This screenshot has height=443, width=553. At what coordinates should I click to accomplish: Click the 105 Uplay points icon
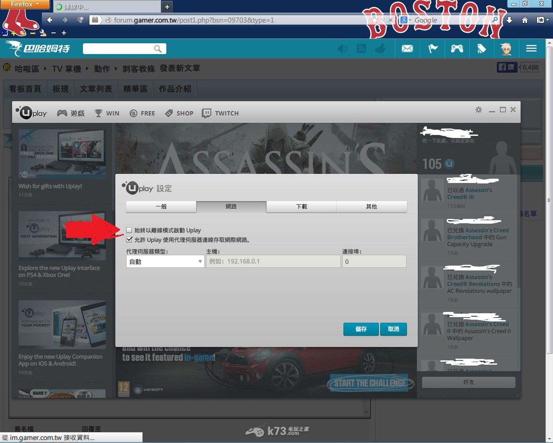(450, 164)
